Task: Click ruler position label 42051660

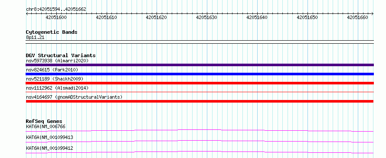Action: pyautogui.click(x=357, y=17)
